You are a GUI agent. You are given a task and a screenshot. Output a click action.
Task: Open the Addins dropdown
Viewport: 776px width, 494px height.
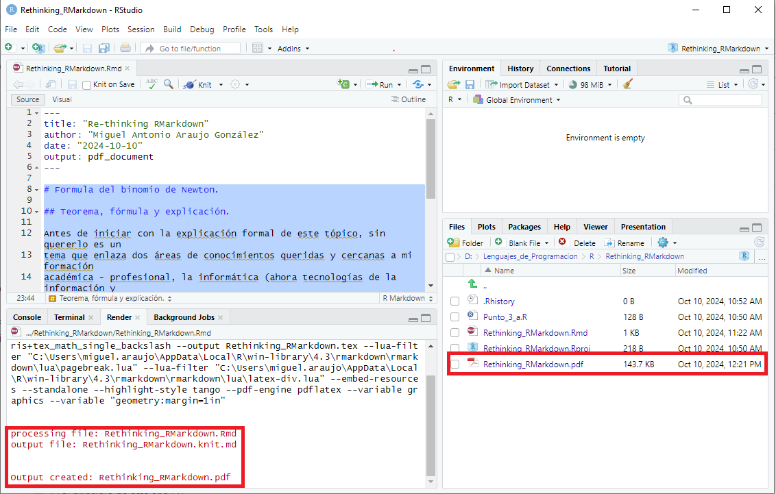coord(293,49)
